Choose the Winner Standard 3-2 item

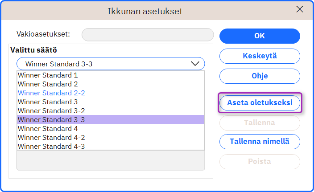click(111, 110)
